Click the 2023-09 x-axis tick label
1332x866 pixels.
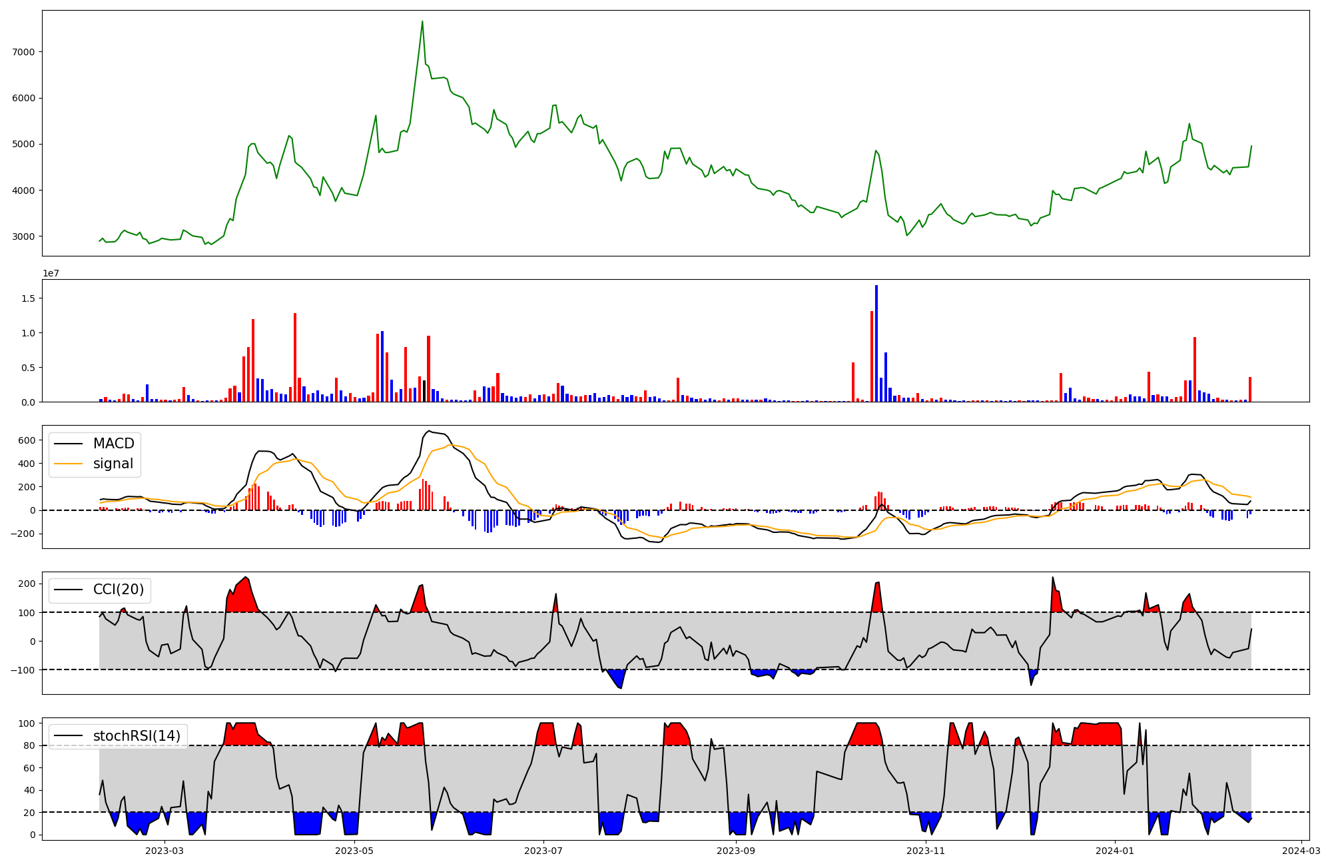click(x=737, y=851)
